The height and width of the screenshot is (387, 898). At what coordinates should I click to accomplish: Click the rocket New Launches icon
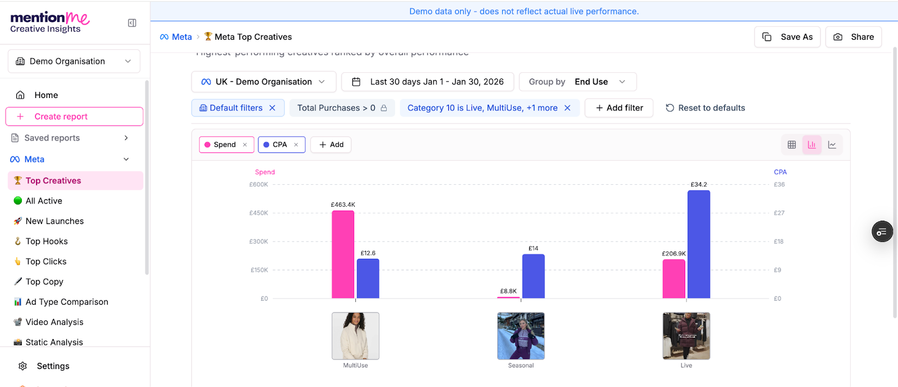[17, 221]
